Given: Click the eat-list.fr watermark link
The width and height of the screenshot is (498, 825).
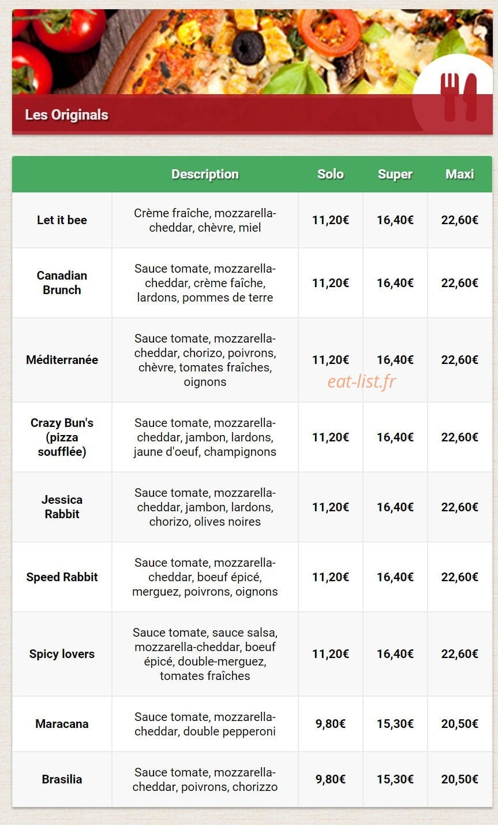Looking at the screenshot, I should pyautogui.click(x=362, y=381).
